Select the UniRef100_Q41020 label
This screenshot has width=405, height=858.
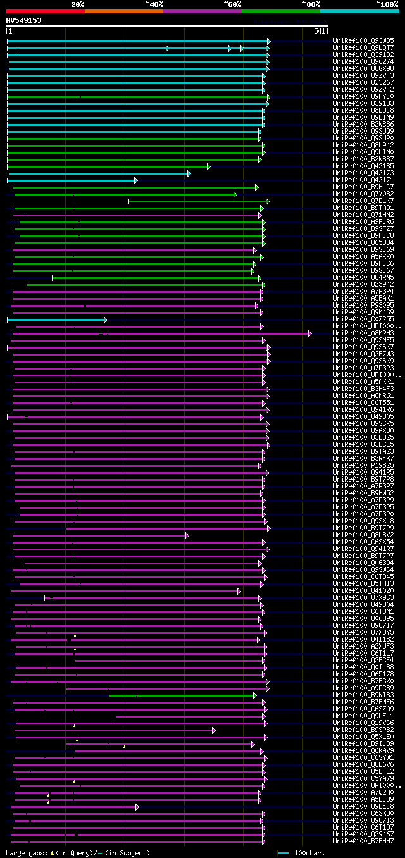pyautogui.click(x=363, y=591)
